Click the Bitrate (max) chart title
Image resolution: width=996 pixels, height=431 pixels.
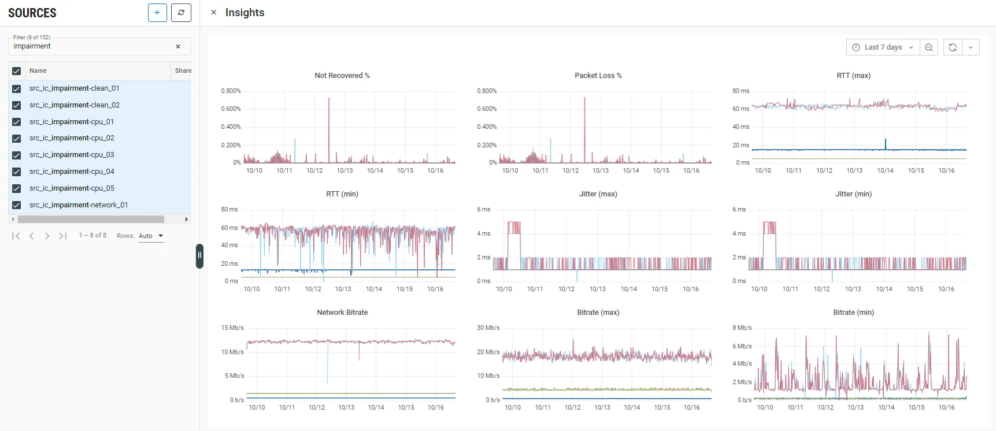pyautogui.click(x=598, y=313)
